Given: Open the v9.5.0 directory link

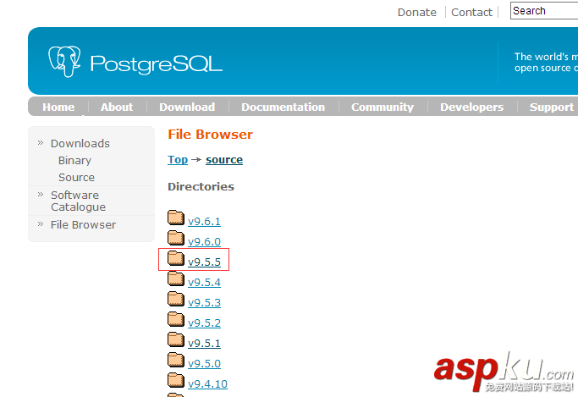Looking at the screenshot, I should pyautogui.click(x=204, y=363).
